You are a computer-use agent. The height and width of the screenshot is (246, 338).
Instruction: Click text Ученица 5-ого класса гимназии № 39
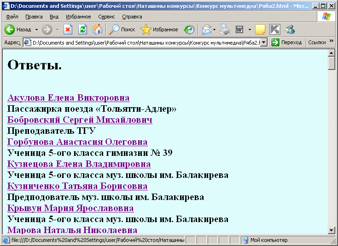(90, 153)
